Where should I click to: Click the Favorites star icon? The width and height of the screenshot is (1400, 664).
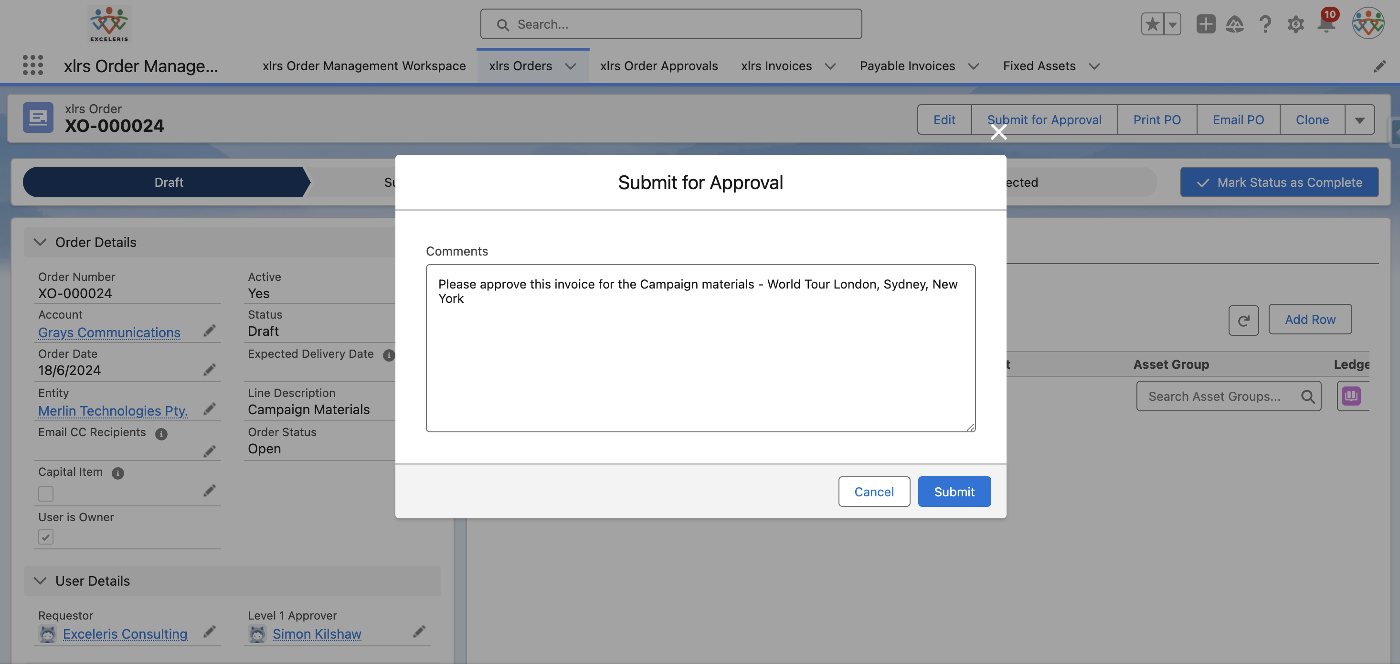[x=1152, y=24]
